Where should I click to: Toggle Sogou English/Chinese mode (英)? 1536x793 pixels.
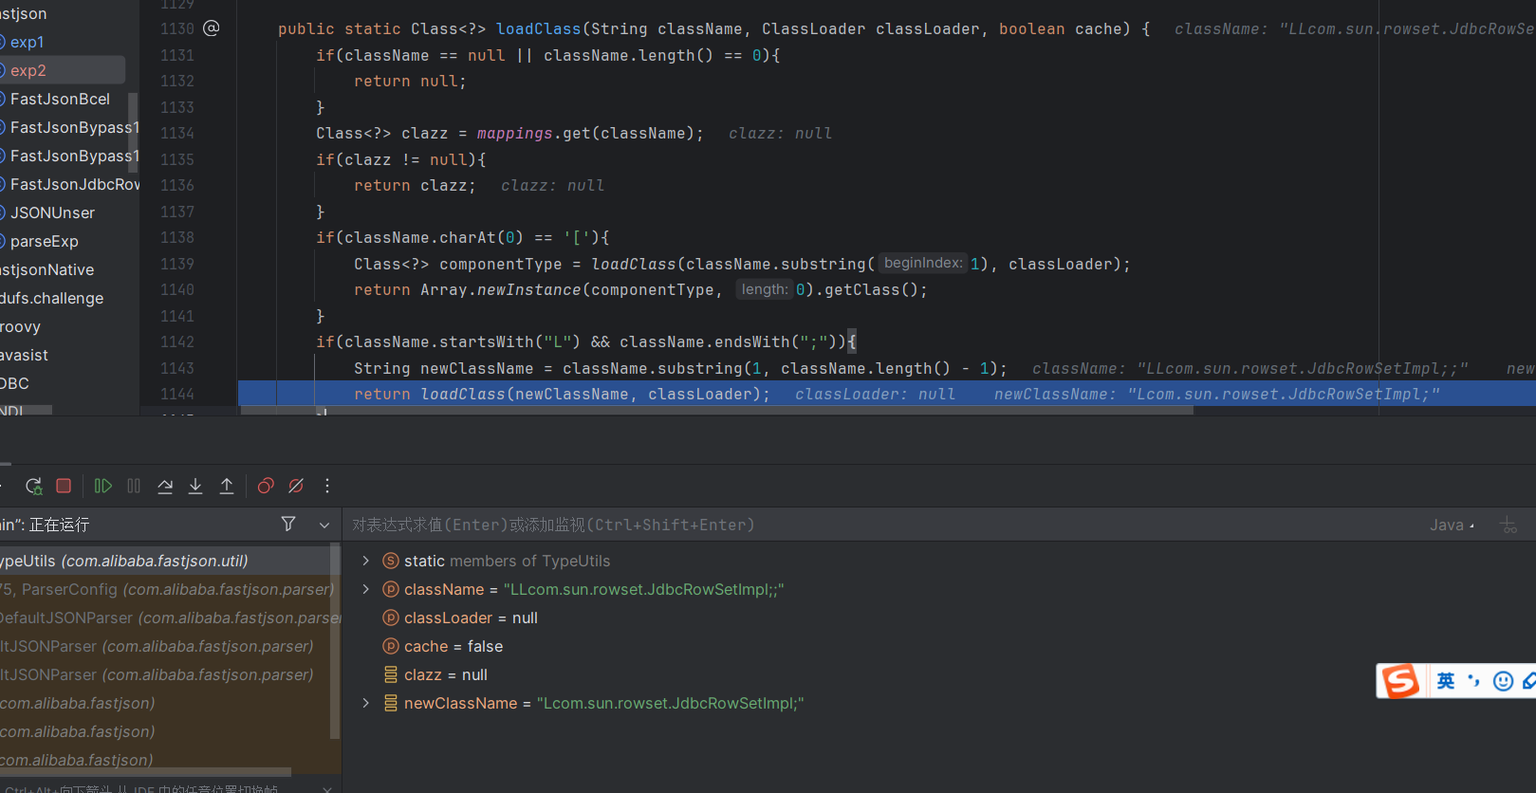tap(1446, 680)
